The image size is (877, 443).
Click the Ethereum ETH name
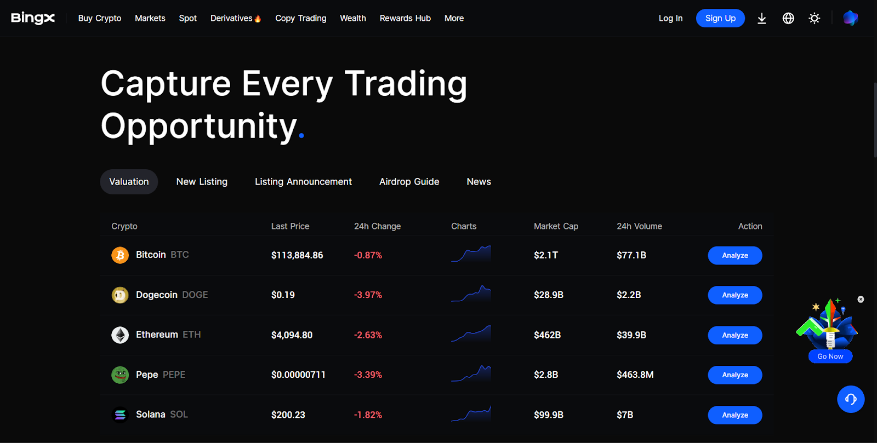pyautogui.click(x=168, y=335)
